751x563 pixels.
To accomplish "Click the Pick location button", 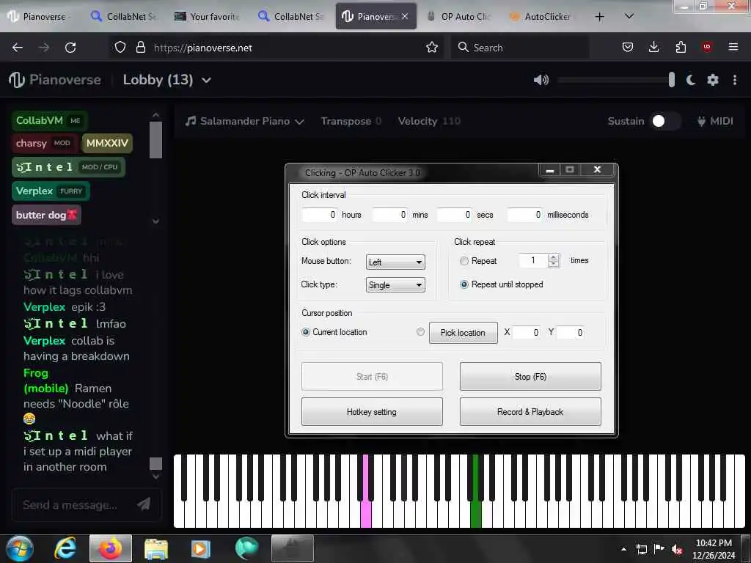I will [464, 332].
